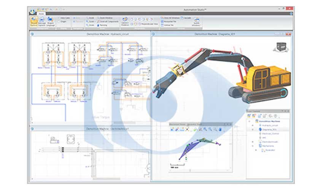Click Zoom all Components in the ribbon
The width and height of the screenshot is (331, 190).
108,22
